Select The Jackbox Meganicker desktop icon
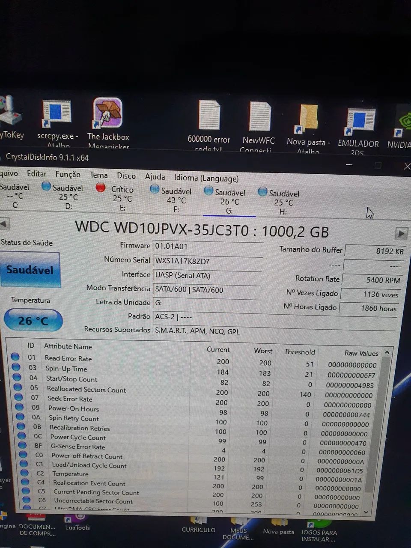Screen dimensions: 411x548 (108, 123)
